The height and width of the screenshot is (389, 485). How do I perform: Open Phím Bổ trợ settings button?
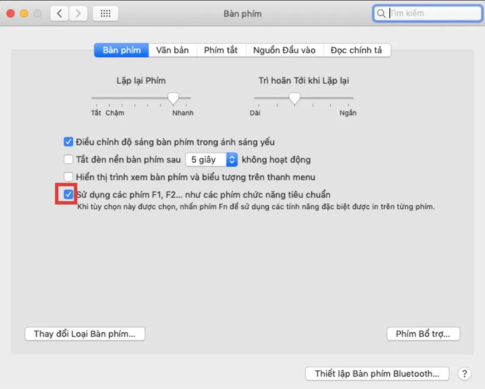pyautogui.click(x=423, y=334)
